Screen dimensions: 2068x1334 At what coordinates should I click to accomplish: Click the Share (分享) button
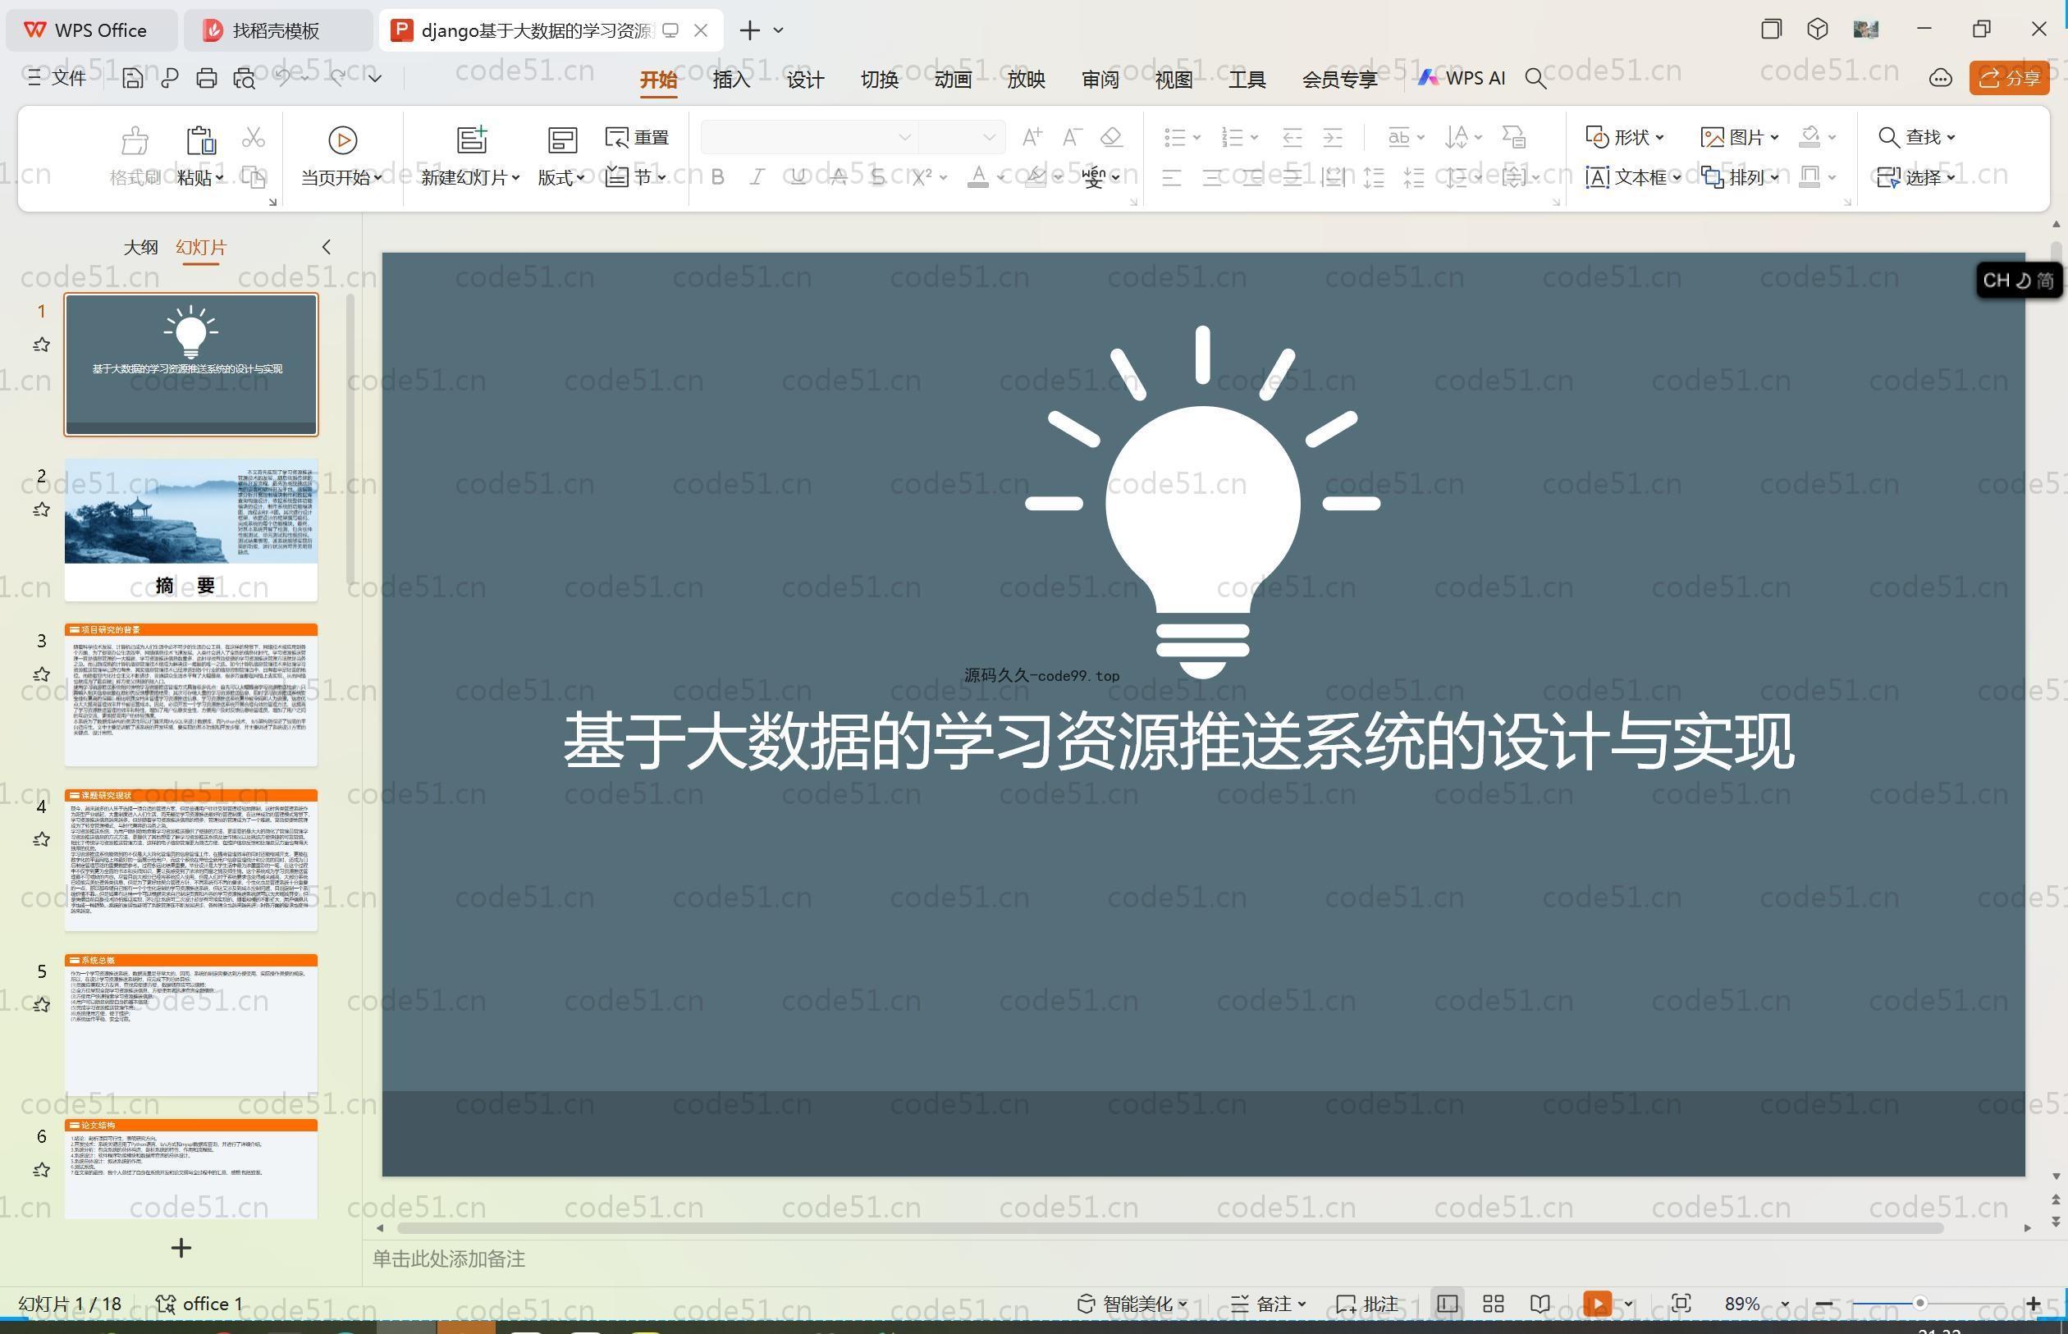[2009, 78]
